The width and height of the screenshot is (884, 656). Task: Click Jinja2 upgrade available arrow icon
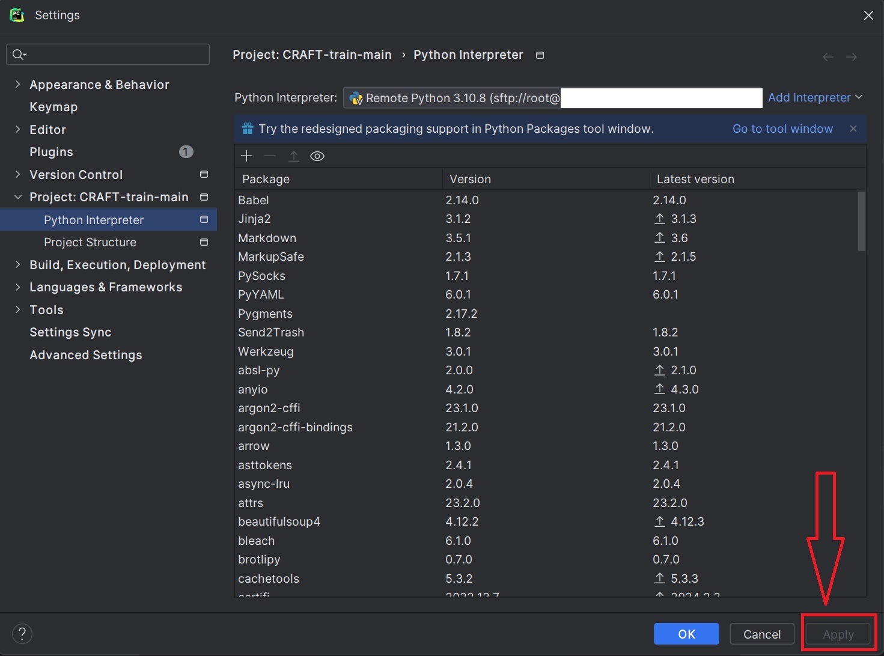(x=660, y=219)
